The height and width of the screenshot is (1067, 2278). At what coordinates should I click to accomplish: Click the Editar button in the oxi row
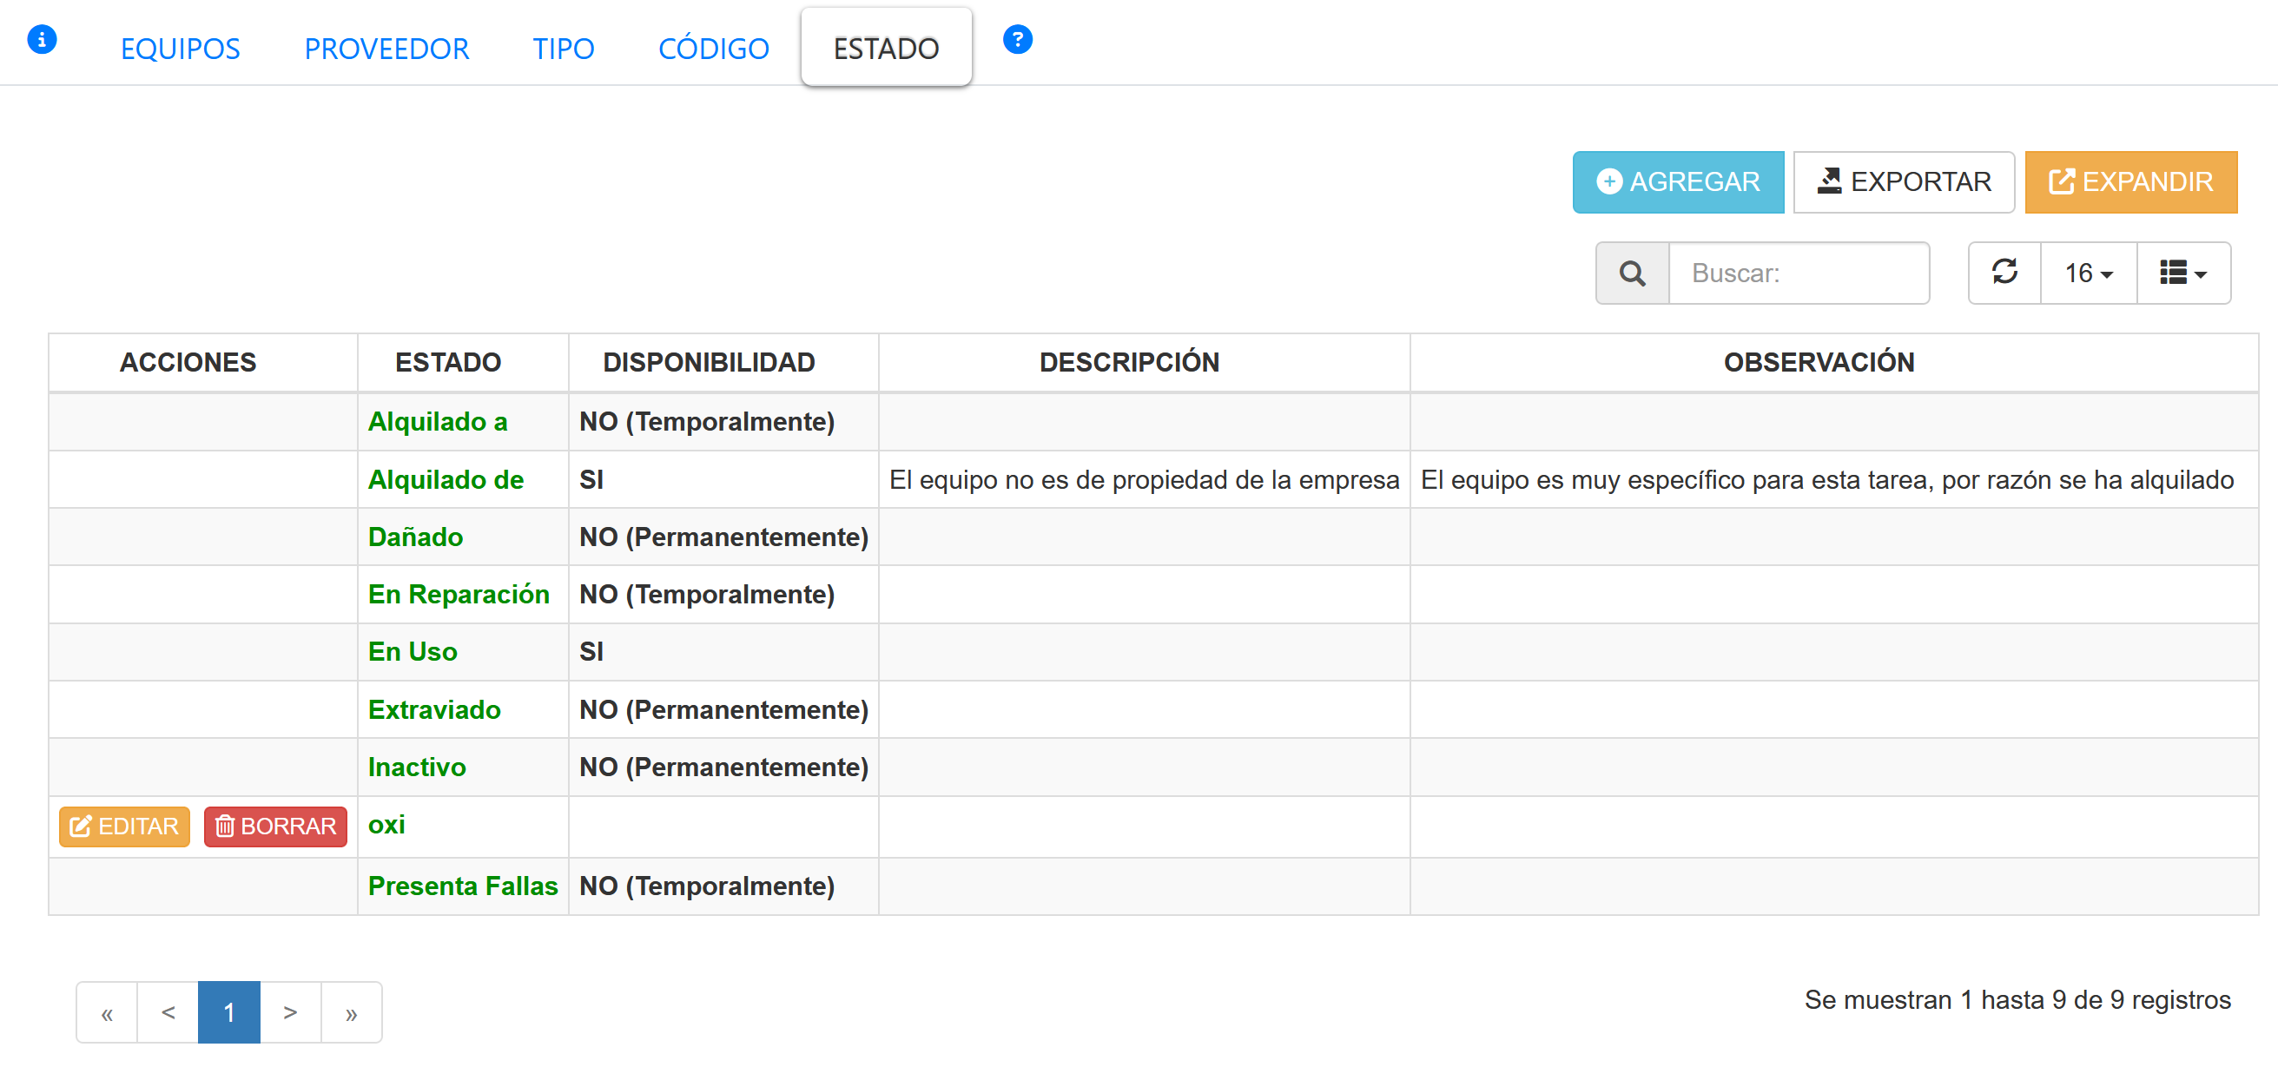[x=125, y=826]
